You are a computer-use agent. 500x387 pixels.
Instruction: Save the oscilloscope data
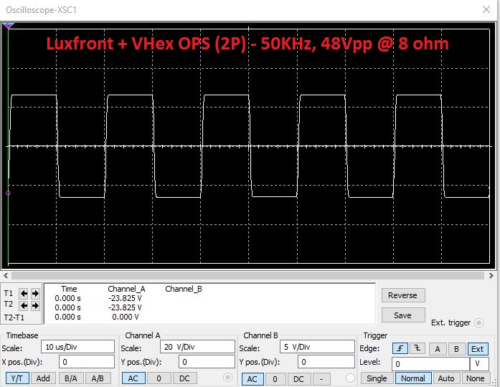point(403,315)
